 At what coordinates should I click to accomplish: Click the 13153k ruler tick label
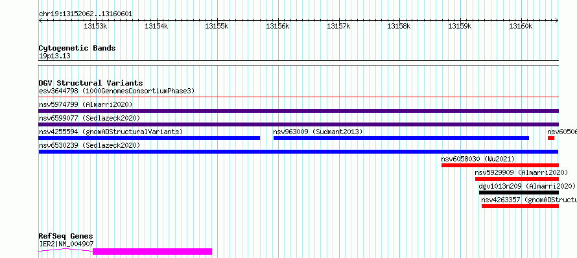[95, 26]
